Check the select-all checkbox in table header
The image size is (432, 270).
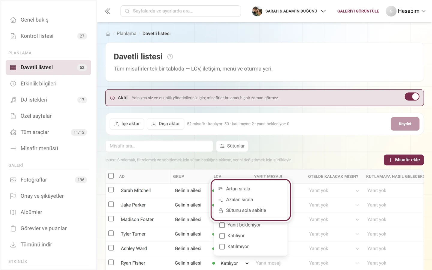click(x=111, y=176)
